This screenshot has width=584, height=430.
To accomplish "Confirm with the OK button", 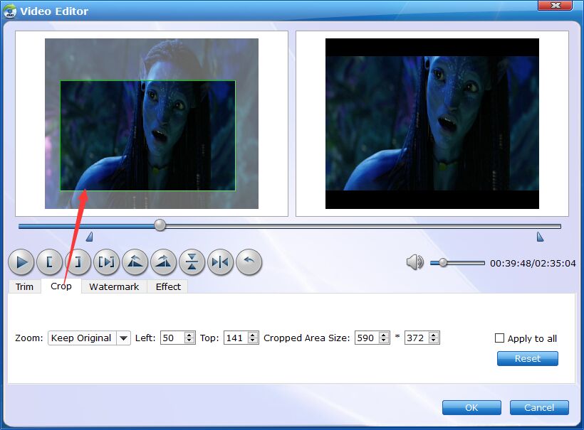I will click(471, 408).
